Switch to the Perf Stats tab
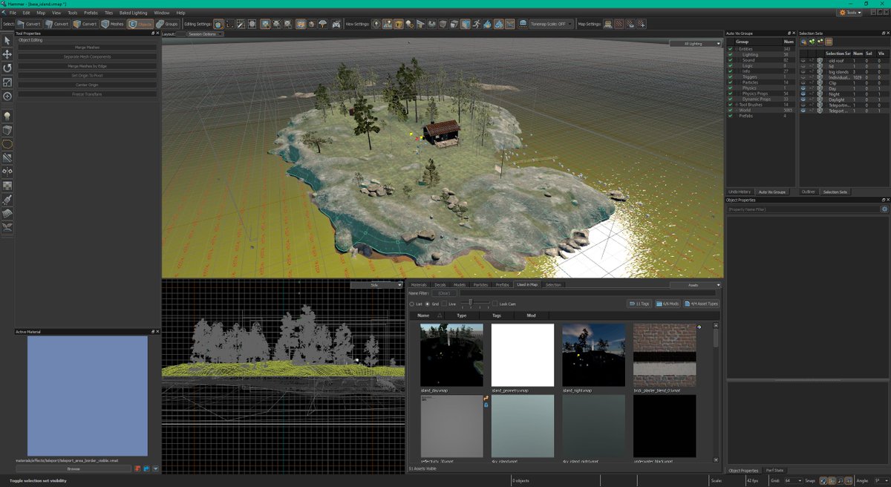 [x=774, y=471]
